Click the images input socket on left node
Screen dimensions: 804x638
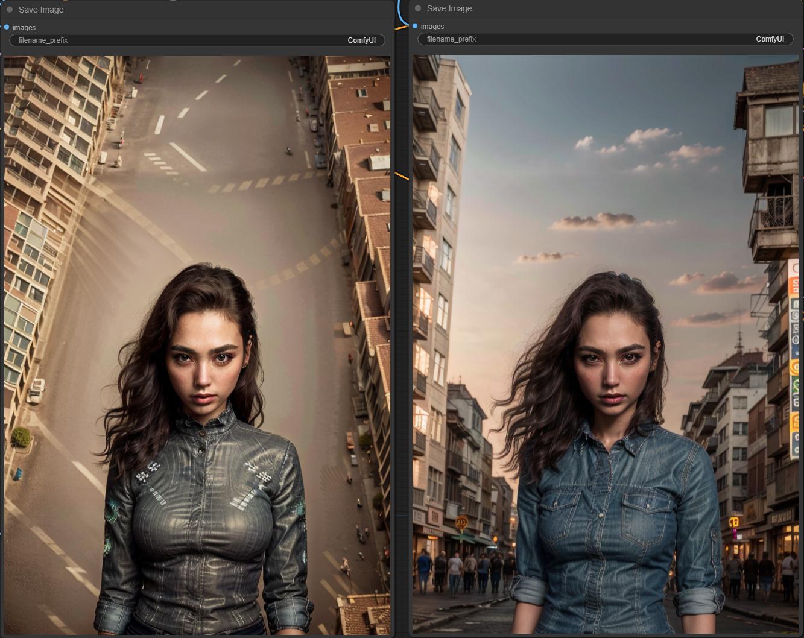coord(7,27)
